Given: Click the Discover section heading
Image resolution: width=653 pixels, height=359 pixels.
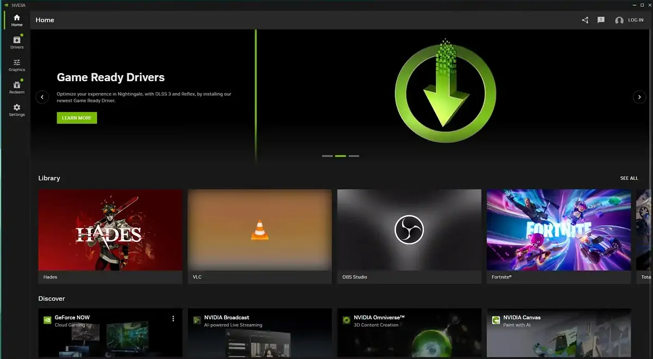Looking at the screenshot, I should point(52,299).
